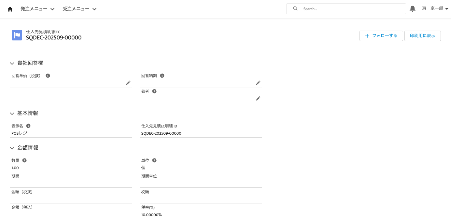Show info for 回答単価（税抜）

(48, 76)
